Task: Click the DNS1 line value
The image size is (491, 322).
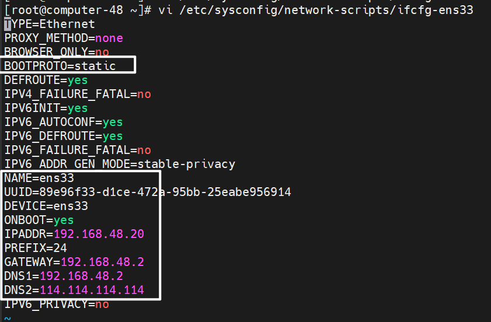Action: pos(81,276)
